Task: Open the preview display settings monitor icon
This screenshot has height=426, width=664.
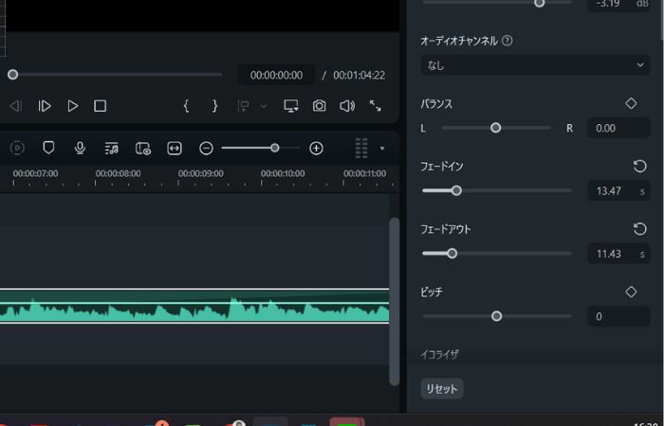Action: (291, 106)
